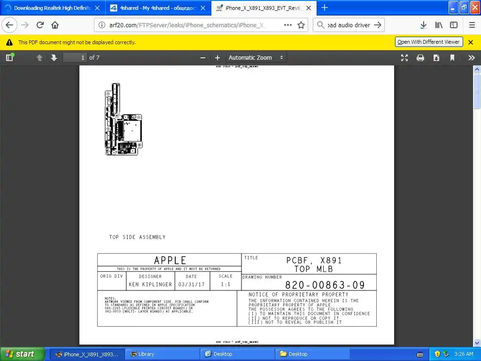Toggle the PDF sidebar
Screen dimensions: 481x361
pyautogui.click(x=10, y=57)
